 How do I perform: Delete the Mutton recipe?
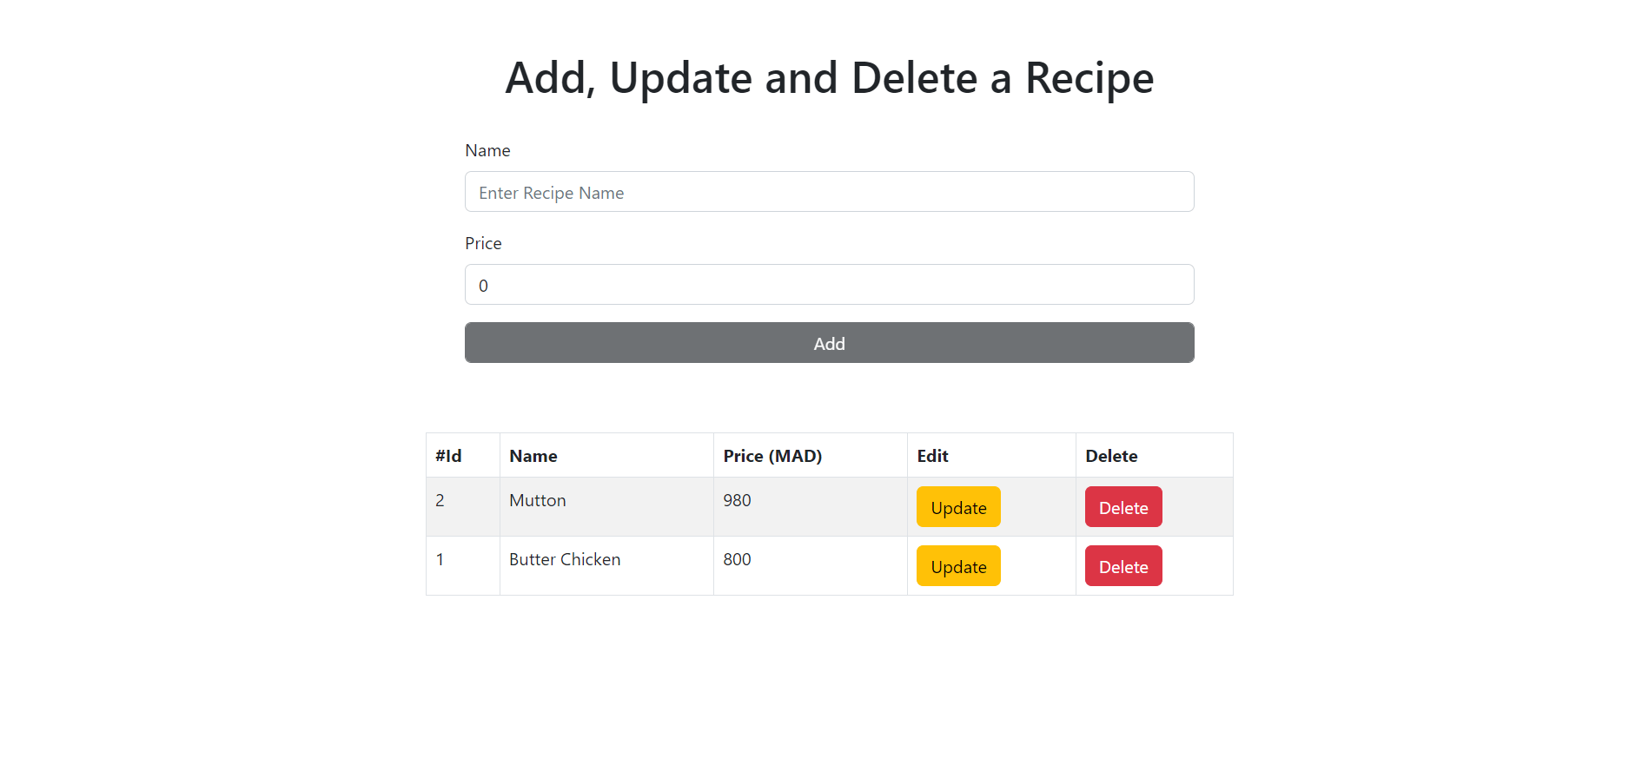[x=1123, y=507]
